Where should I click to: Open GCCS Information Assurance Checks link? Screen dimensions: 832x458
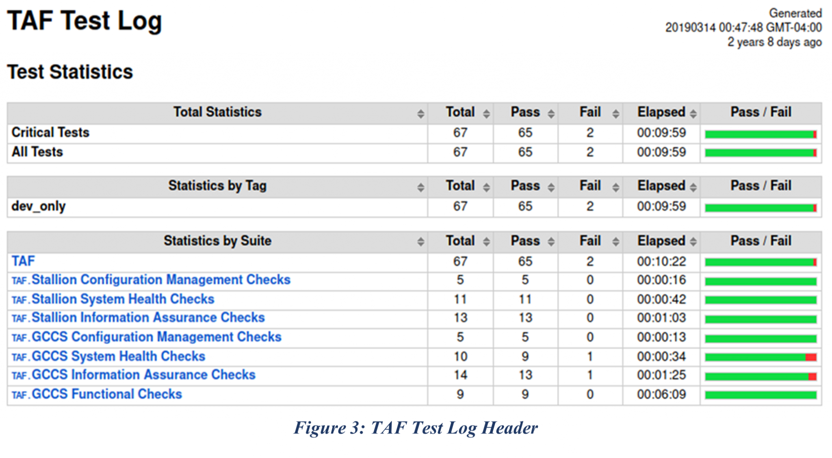click(x=143, y=375)
